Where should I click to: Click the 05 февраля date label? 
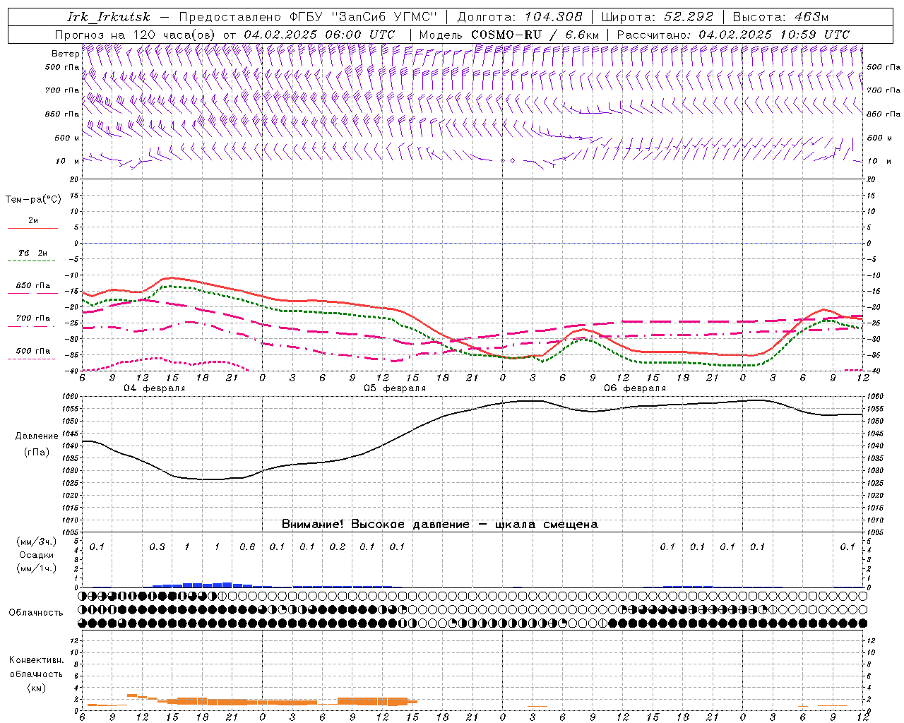(395, 388)
